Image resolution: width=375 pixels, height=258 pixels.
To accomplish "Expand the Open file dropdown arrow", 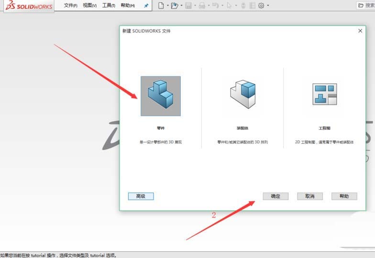I will (x=182, y=6).
